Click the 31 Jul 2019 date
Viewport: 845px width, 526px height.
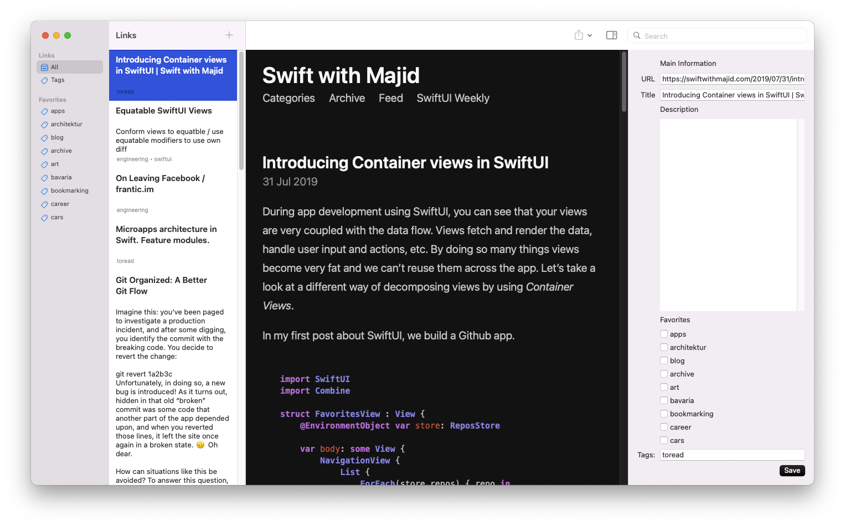pos(290,182)
